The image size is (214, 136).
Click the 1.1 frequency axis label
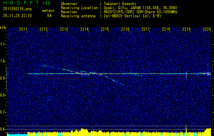pyautogui.click(x=2, y=44)
